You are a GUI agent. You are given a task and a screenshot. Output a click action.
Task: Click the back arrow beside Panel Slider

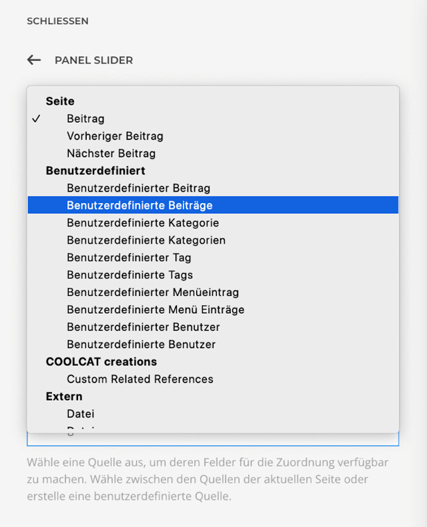(x=34, y=60)
